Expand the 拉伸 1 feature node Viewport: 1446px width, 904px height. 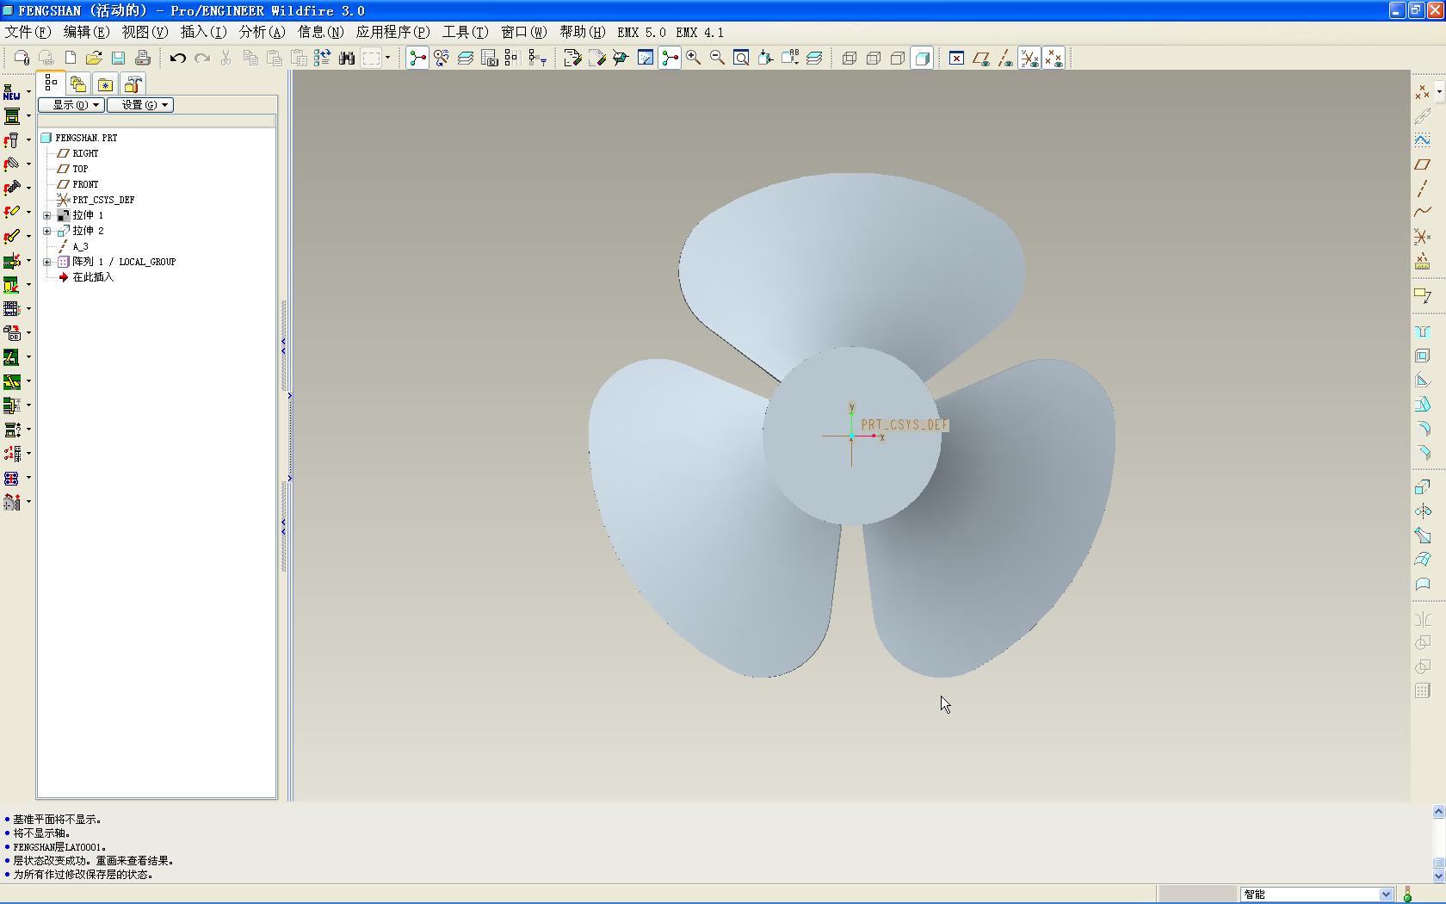pos(47,215)
